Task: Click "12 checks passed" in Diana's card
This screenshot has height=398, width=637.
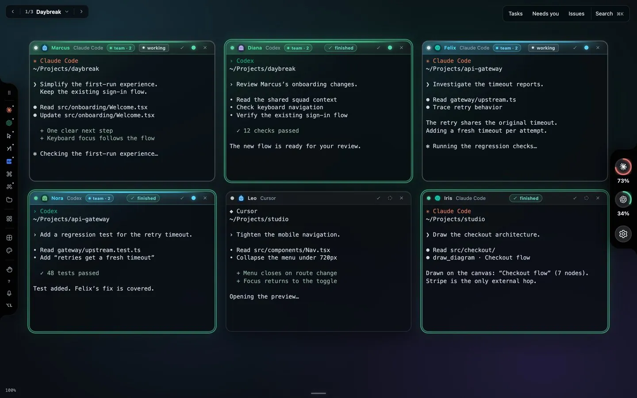Action: [271, 131]
